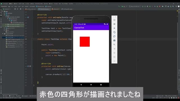Hide the Project panel with the dash icon
180x101 pixels.
23,9
